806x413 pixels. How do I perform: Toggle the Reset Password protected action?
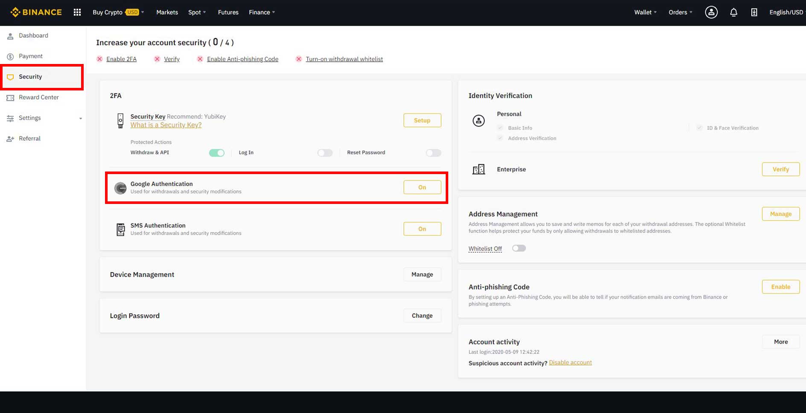[433, 153]
